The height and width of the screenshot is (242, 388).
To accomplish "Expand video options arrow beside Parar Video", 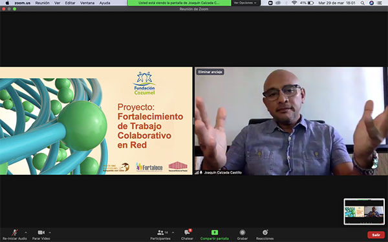I will coord(50,232).
